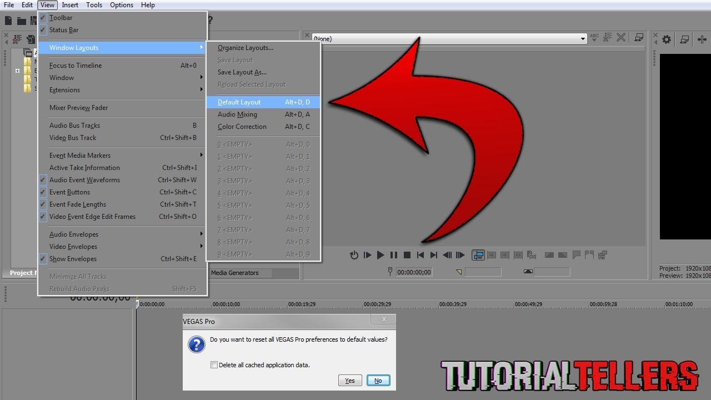This screenshot has width=711, height=400.
Task: Toggle Show Envelopes option
Action: pyautogui.click(x=122, y=259)
